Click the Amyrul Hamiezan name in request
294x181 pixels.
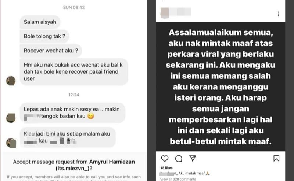pyautogui.click(x=112, y=162)
